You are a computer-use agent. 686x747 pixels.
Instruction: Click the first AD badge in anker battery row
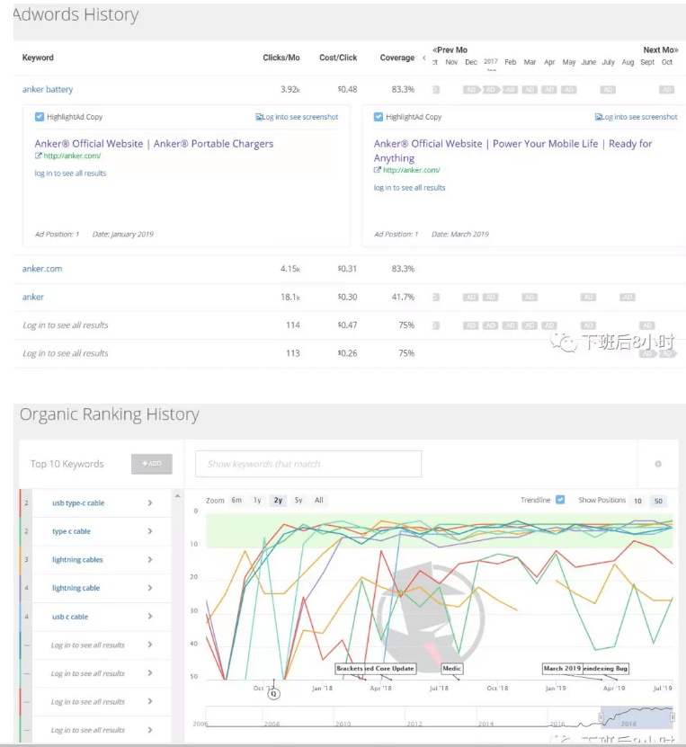[470, 90]
